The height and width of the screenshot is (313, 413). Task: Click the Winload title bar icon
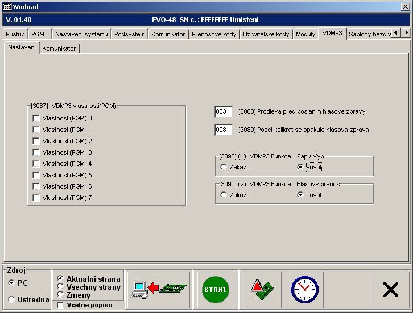point(7,6)
